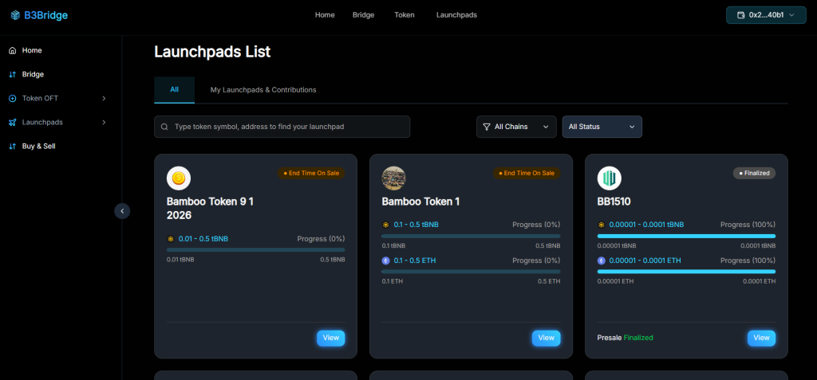The width and height of the screenshot is (817, 380).
Task: Select the All tab
Action: click(x=174, y=90)
